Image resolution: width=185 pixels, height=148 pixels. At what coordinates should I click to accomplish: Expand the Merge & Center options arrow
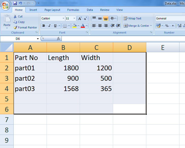[x=151, y=26]
